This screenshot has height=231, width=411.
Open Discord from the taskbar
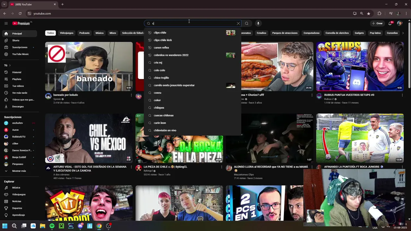80,226
